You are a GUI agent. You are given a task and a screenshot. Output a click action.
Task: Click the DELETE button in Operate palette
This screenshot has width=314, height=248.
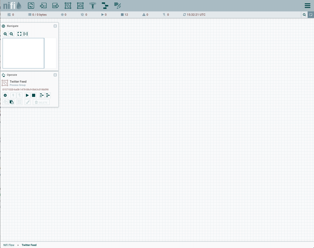point(41,102)
